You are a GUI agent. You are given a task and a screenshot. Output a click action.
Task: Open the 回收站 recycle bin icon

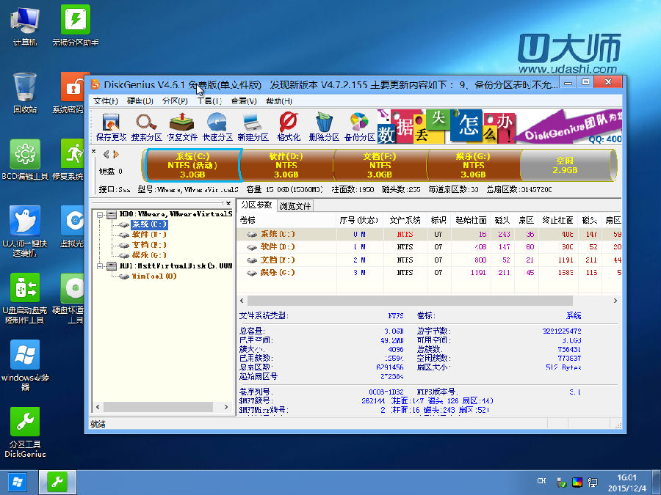25,93
